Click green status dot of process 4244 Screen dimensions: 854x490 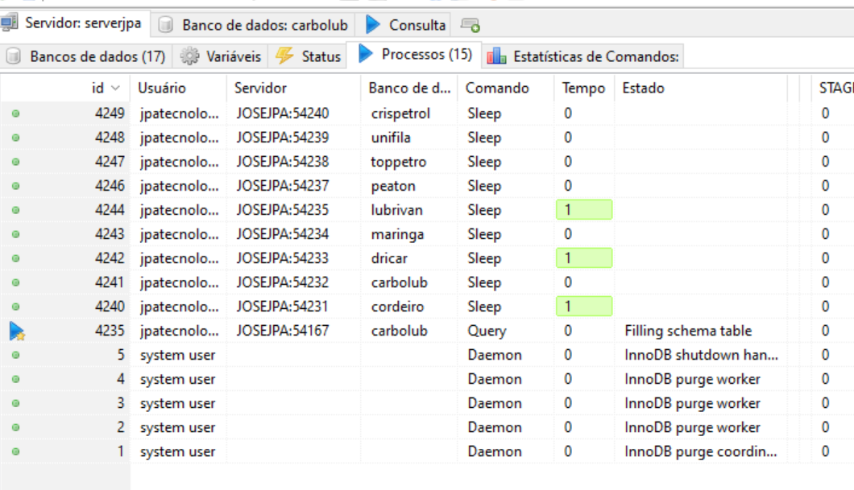[16, 210]
